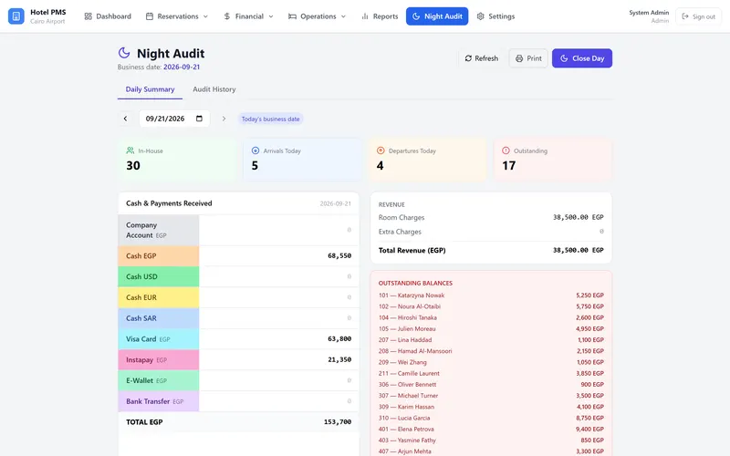Expand the Reservations menu chevron
This screenshot has width=730, height=456.
[x=205, y=16]
